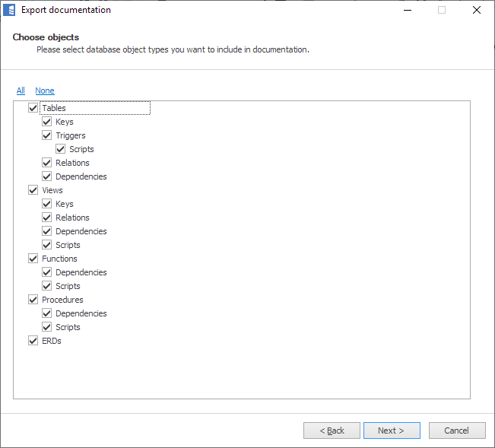Go Back to previous step

(x=332, y=431)
